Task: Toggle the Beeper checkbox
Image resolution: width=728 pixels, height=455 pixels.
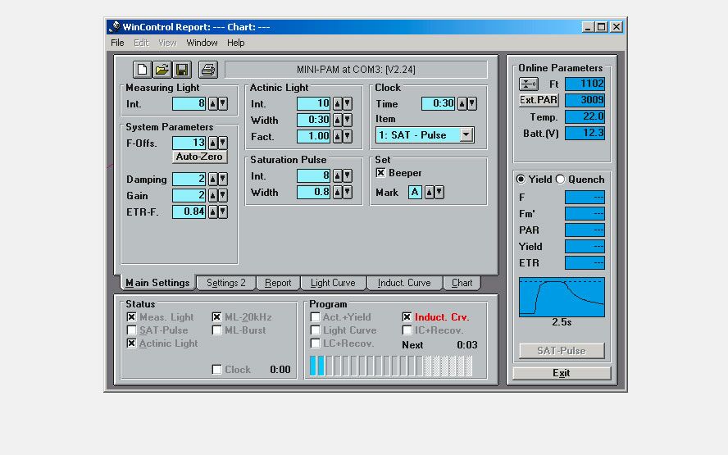Action: click(x=380, y=173)
